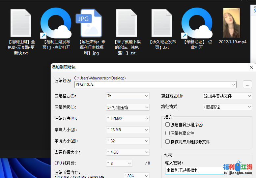Image resolution: width=256 pixels, height=178 pixels.
Task: Select the 【来了就能下载的论坛】 txt file
Action: point(127,23)
